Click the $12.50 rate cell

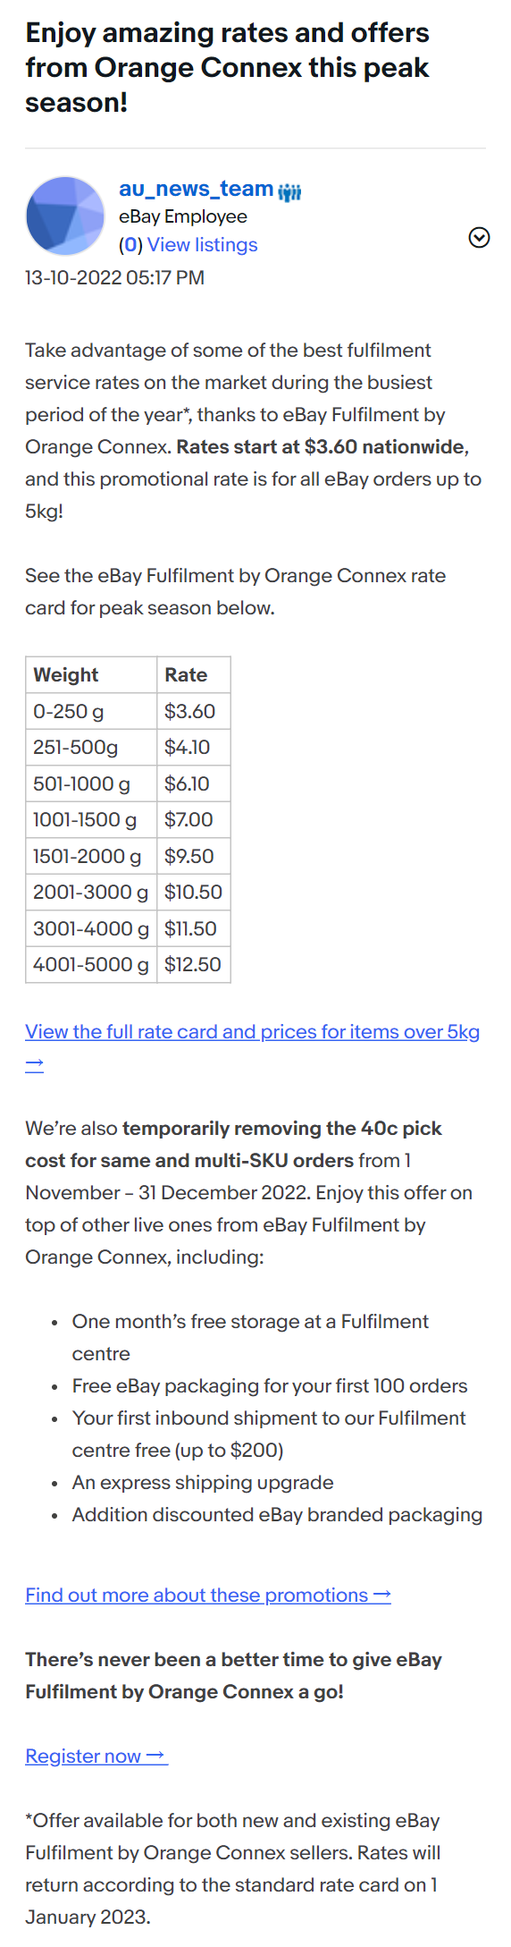[194, 965]
